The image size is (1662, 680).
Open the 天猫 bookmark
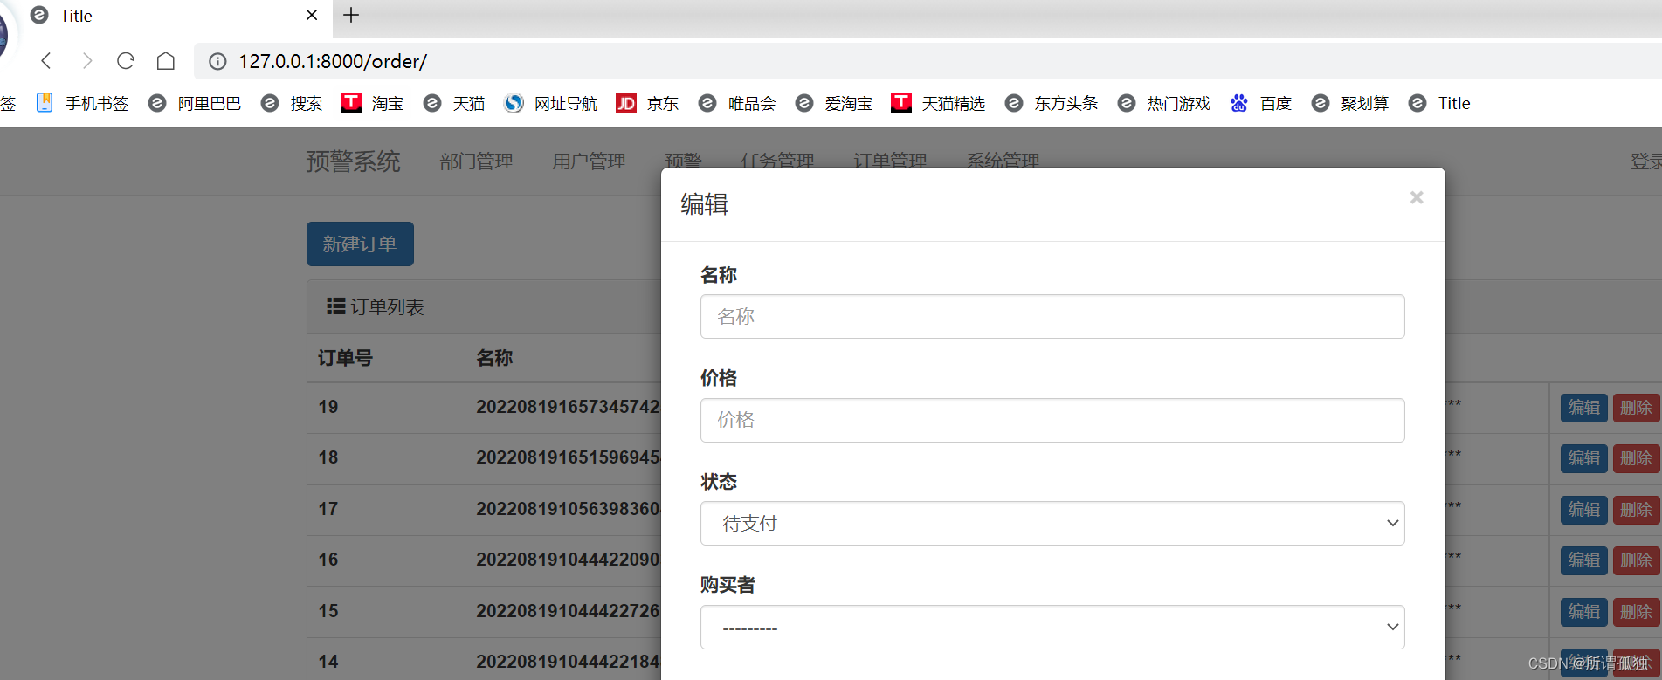point(454,103)
